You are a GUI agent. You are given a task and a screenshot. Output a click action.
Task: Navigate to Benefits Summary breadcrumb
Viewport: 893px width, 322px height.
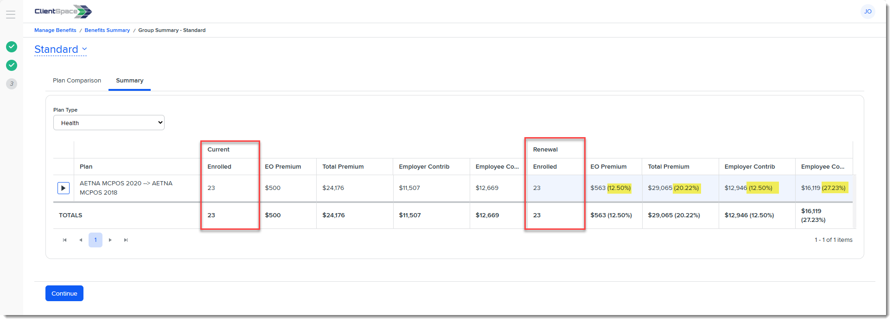107,30
